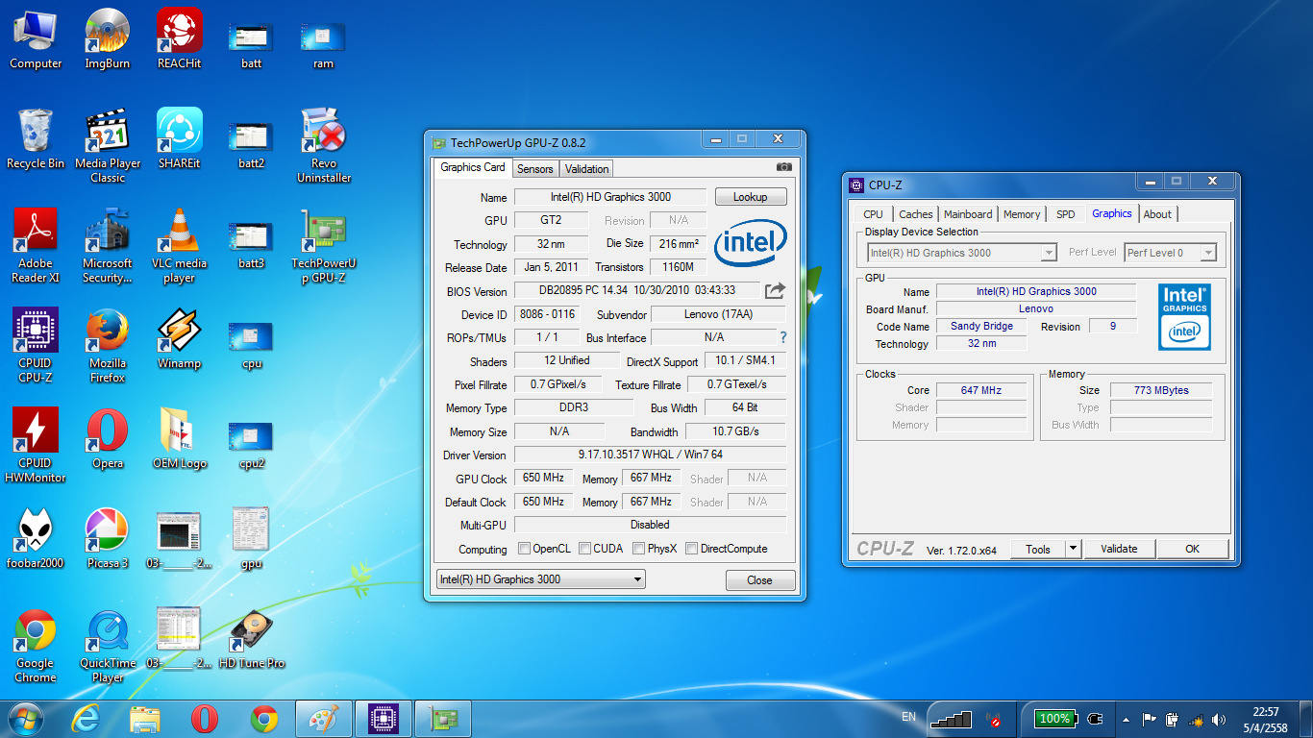Click the BIOS export share icon

pos(775,290)
